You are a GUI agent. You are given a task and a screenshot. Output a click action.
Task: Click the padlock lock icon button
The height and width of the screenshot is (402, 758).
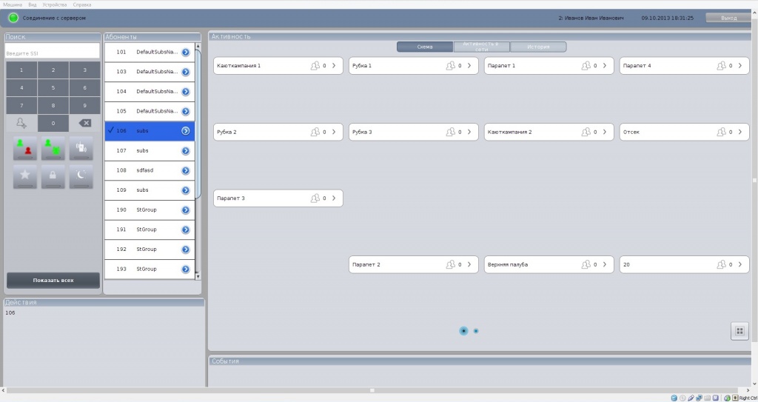coord(53,176)
